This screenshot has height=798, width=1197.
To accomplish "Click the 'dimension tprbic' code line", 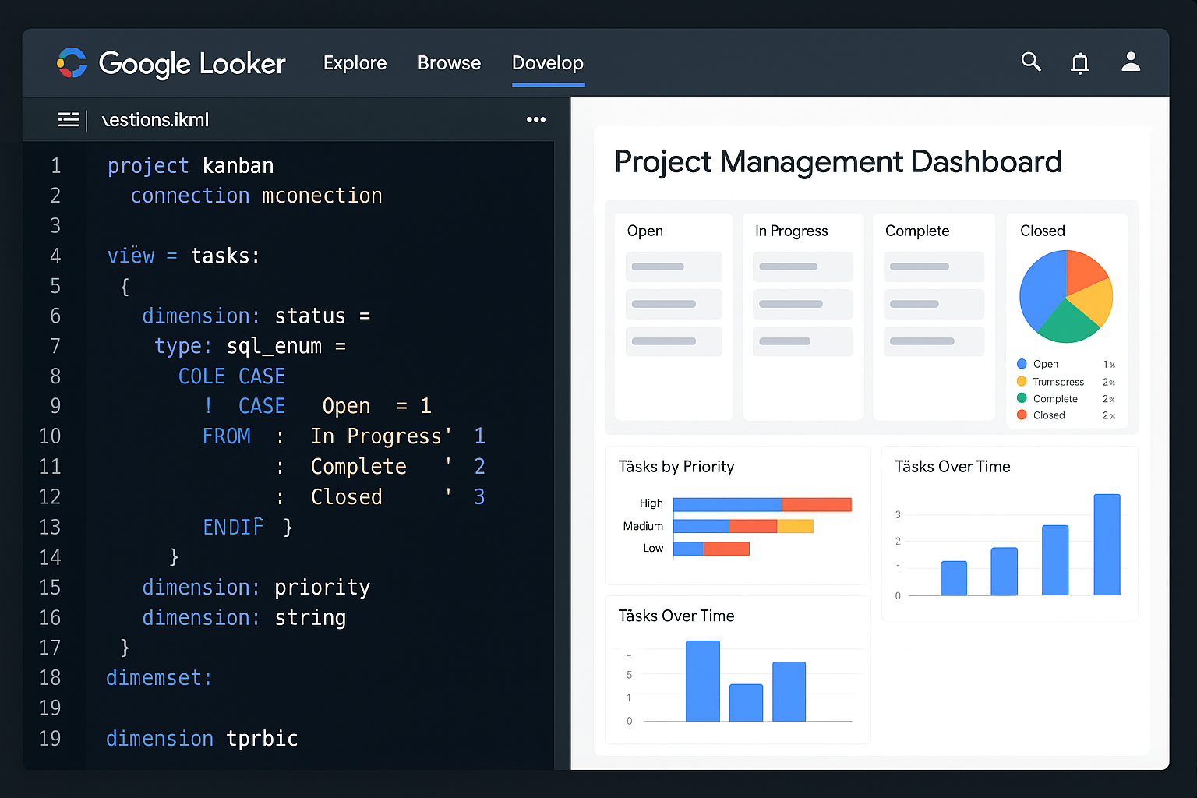I will (202, 739).
